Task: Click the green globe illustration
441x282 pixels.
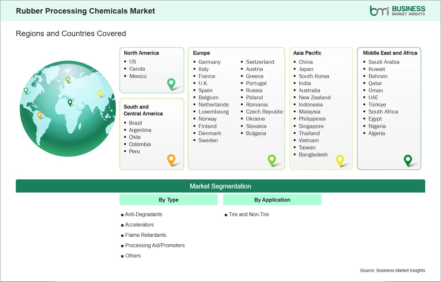Action: [x=68, y=109]
